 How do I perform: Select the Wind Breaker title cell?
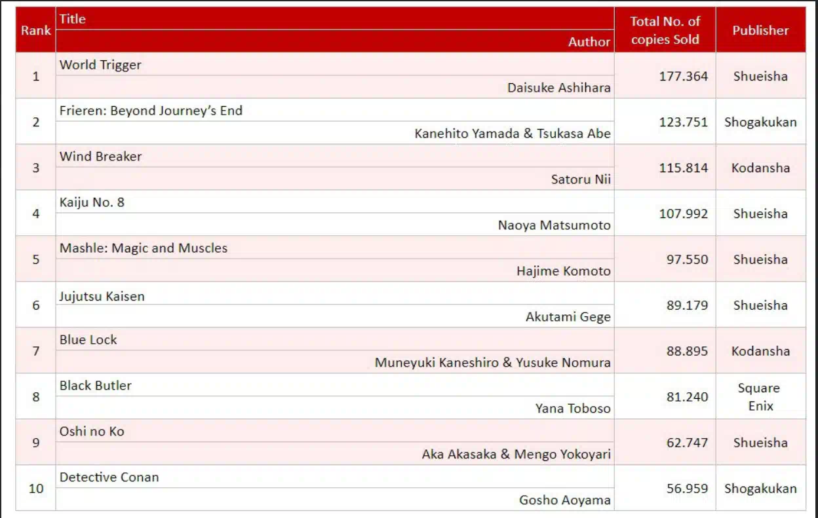335,157
